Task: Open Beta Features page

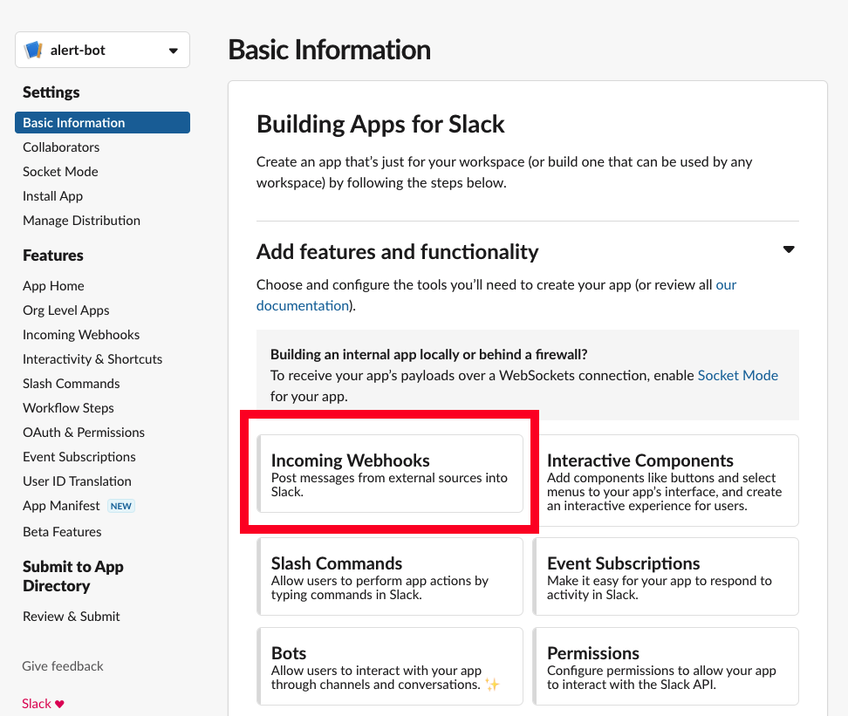Action: [x=62, y=532]
